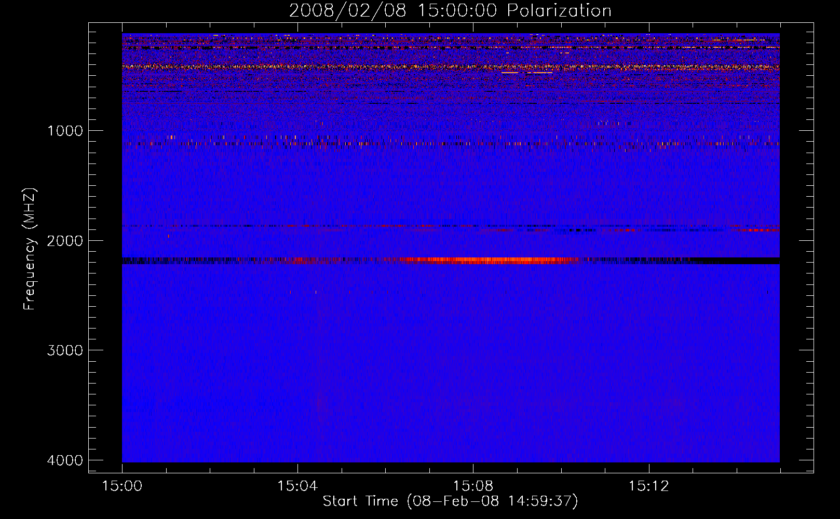Image resolution: width=840 pixels, height=519 pixels.
Task: Click the "15:04" time tick label
Action: 297,486
